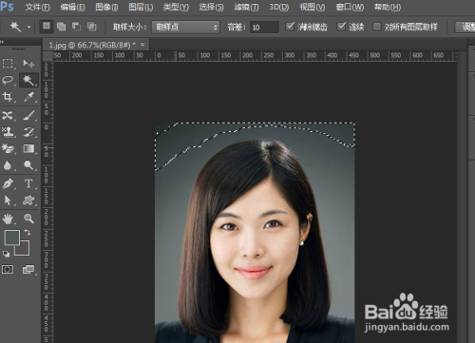Click the 容差 tolerance input field
475x343 pixels.
coord(264,28)
